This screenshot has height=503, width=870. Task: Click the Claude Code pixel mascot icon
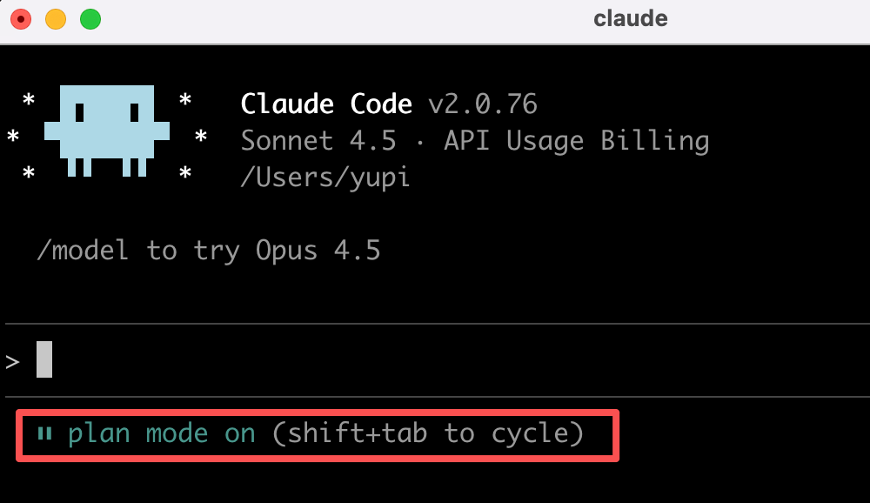[x=107, y=129]
